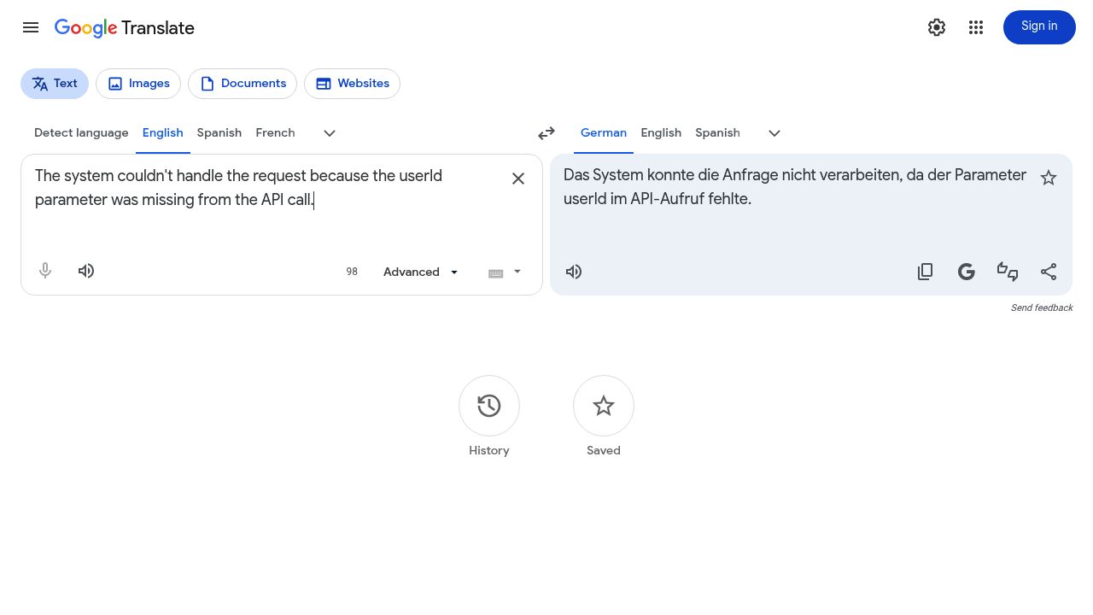
Task: Open the on-screen keyboard input selector
Action: click(x=503, y=272)
